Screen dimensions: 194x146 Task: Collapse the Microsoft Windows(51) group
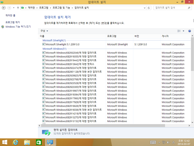pos(55,49)
